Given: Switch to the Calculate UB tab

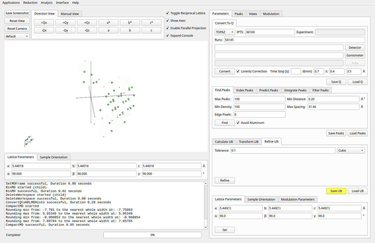Looking at the screenshot, I should [x=224, y=142].
